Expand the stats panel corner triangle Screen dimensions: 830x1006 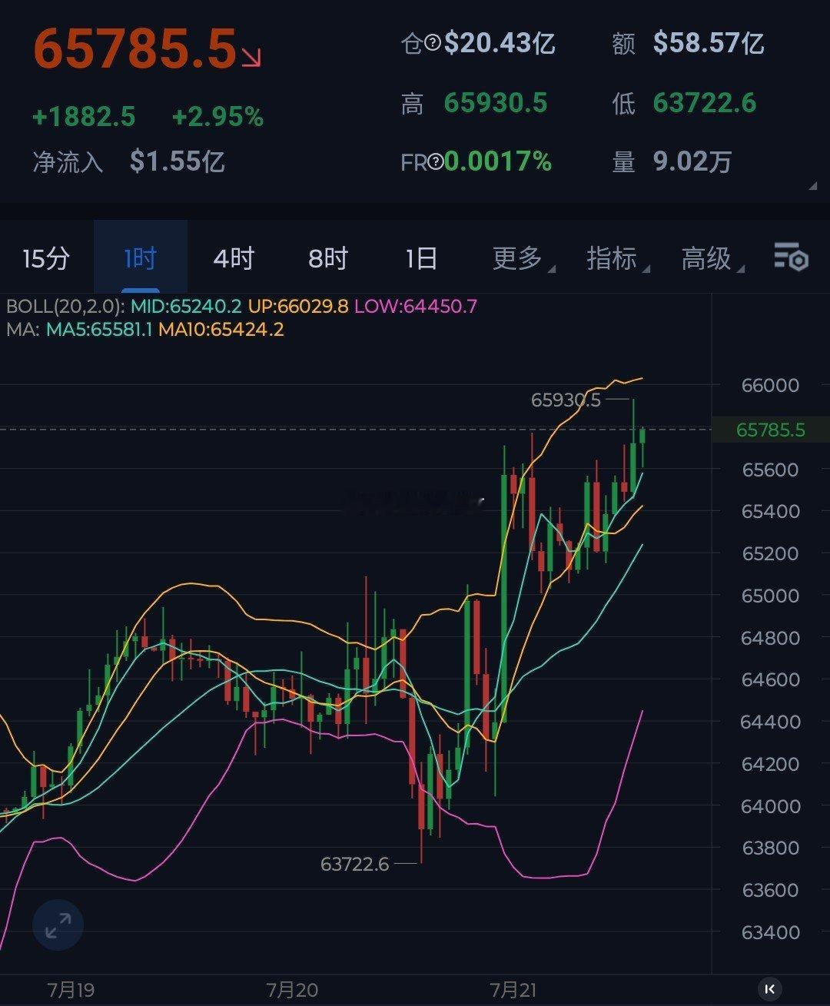(x=812, y=186)
